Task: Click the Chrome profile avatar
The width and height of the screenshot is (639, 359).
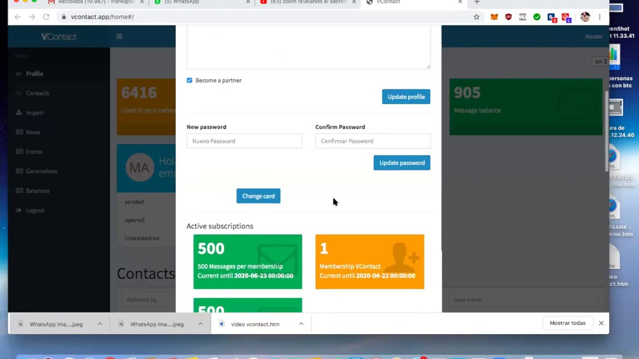Action: (x=585, y=17)
